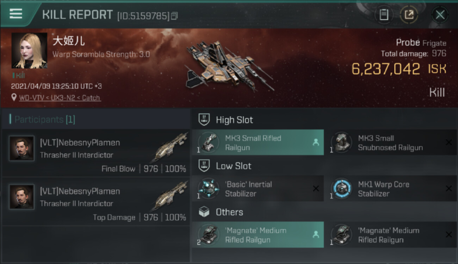
Task: Open the Top Damage pilot portrait
Action: click(22, 197)
